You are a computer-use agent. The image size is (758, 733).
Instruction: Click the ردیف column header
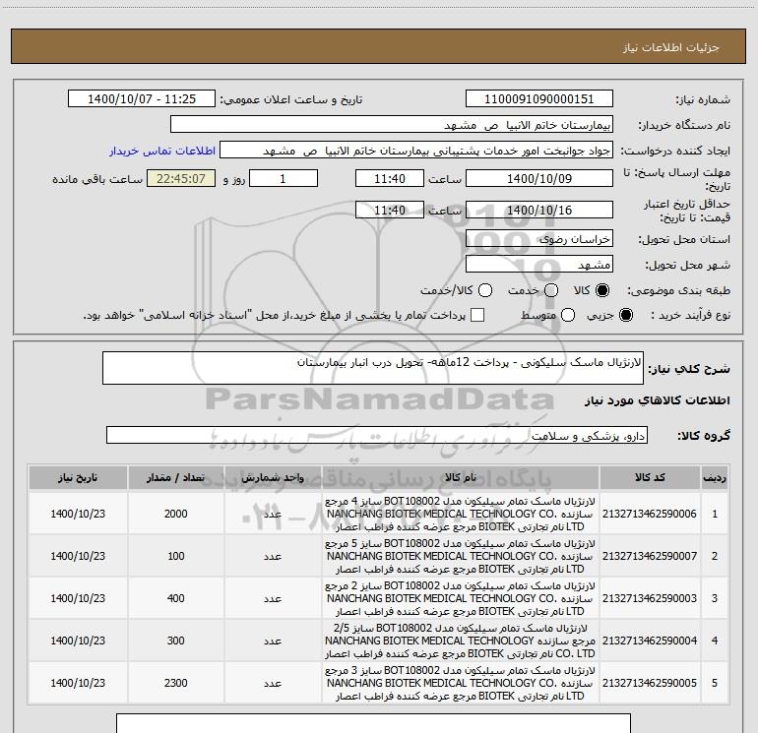click(x=715, y=477)
